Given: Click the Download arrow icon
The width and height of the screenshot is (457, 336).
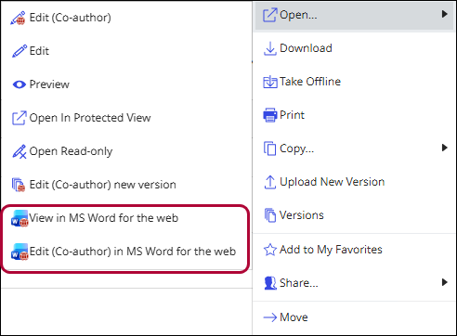Looking at the screenshot, I should [270, 48].
